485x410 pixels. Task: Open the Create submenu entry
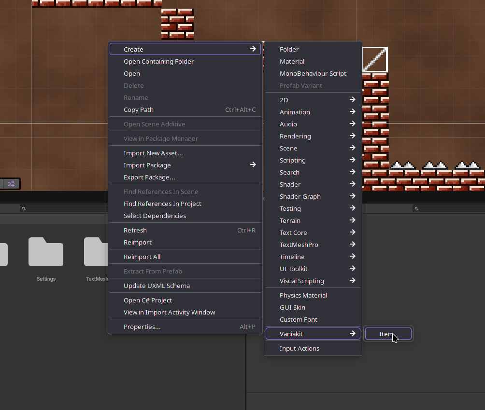click(x=185, y=49)
